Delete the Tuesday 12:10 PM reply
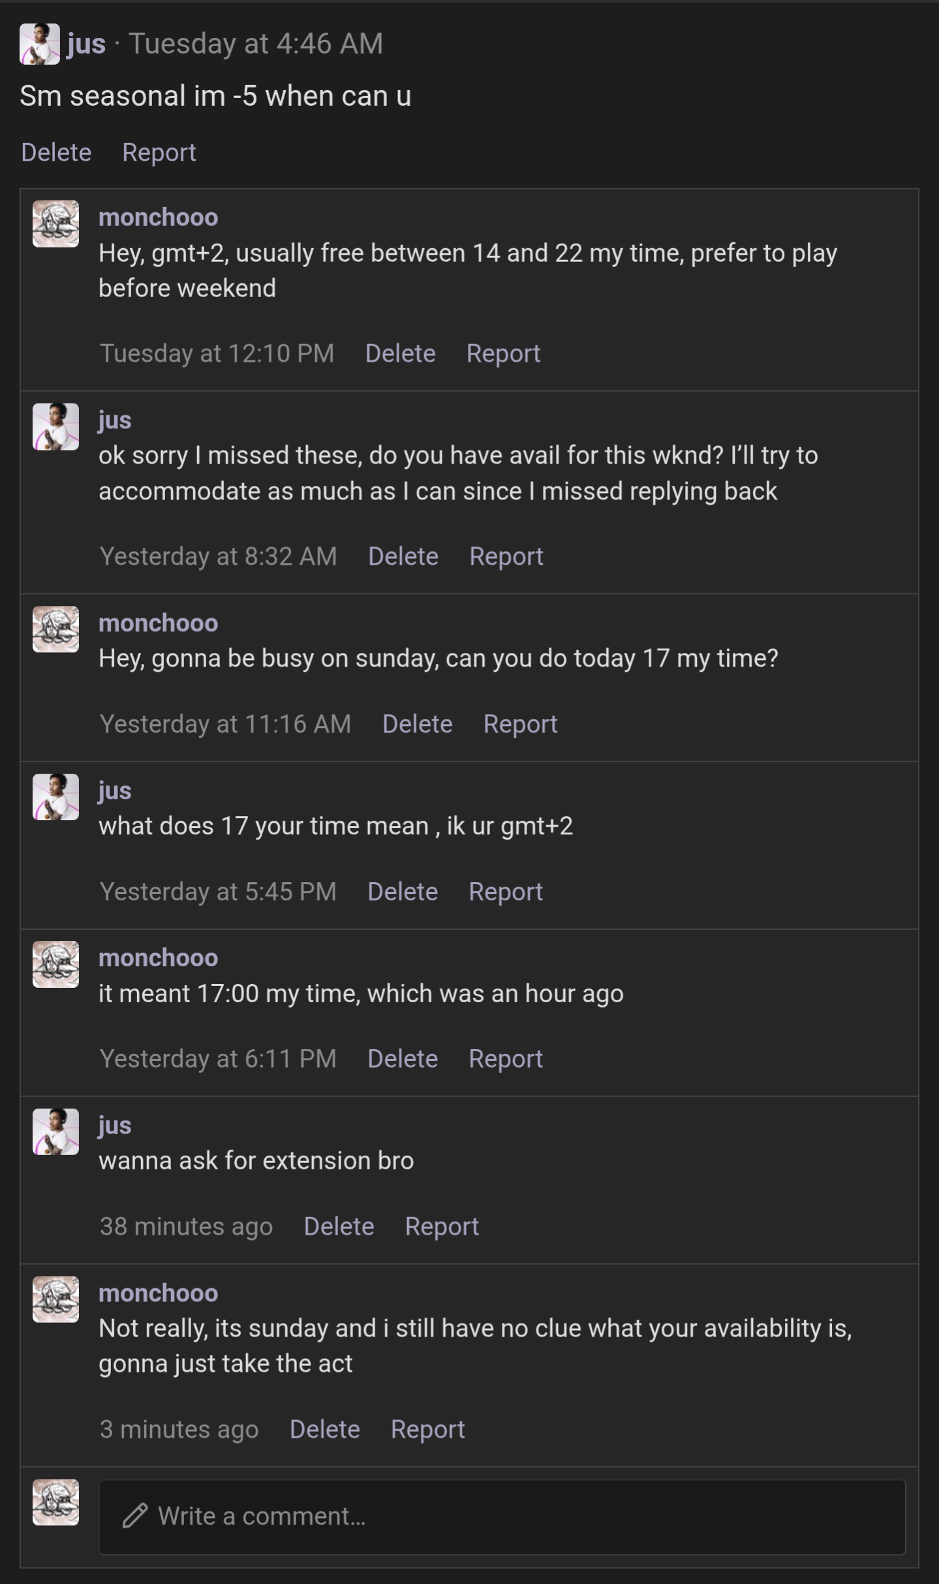This screenshot has width=939, height=1584. point(400,353)
